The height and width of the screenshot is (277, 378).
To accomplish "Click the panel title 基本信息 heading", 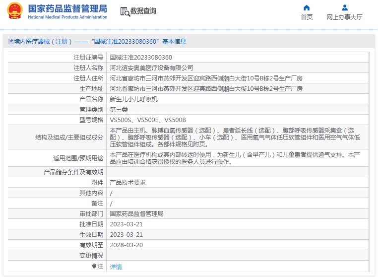I will [174, 42].
